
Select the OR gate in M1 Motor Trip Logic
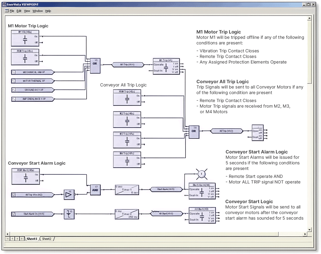[x=95, y=66]
